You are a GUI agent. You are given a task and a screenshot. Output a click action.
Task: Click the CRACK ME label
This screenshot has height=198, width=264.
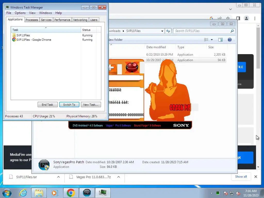(x=180, y=107)
